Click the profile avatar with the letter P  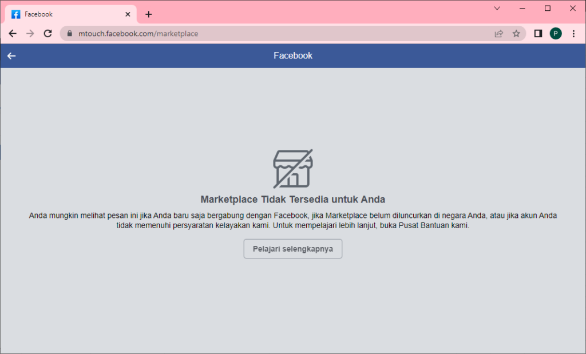(x=556, y=33)
